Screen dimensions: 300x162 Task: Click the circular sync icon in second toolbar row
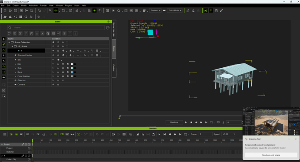26,17
